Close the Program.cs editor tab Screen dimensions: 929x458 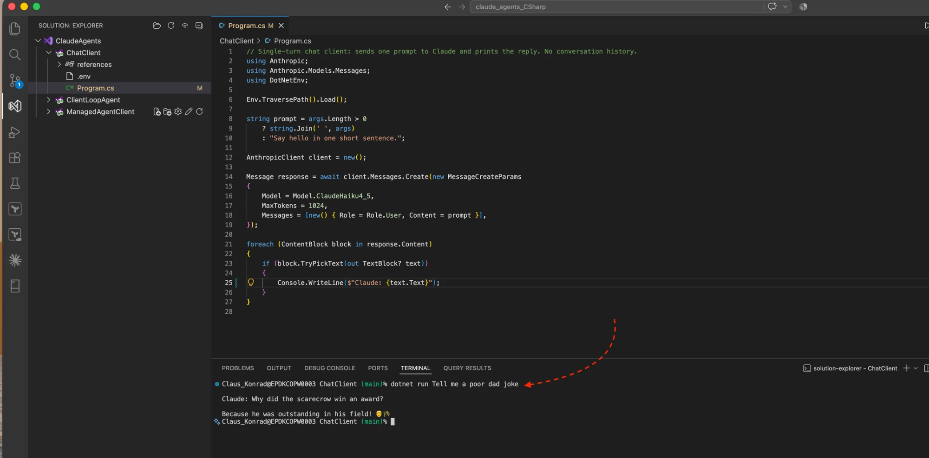click(281, 26)
